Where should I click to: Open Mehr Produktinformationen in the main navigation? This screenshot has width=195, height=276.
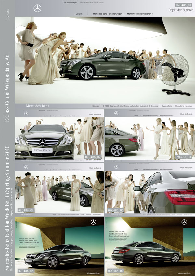coord(140,14)
